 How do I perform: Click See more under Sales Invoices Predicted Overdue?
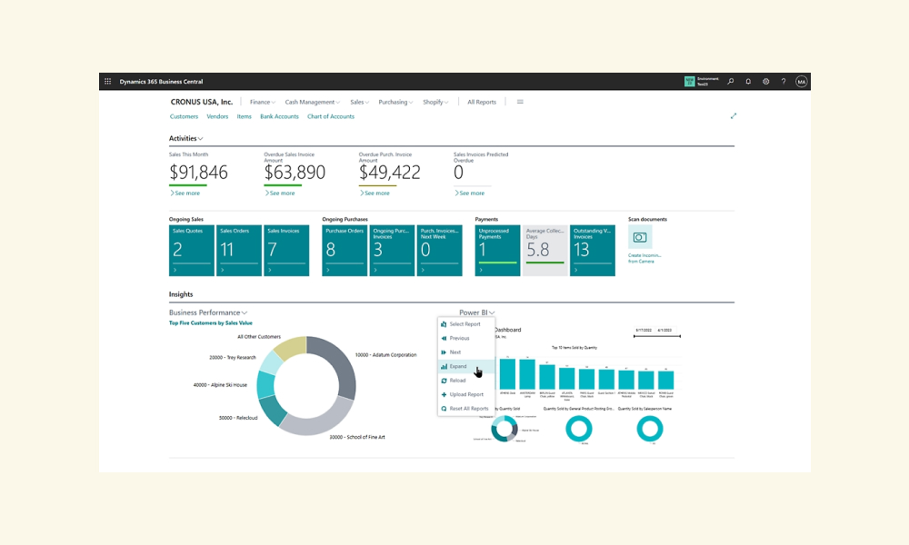[x=470, y=193]
